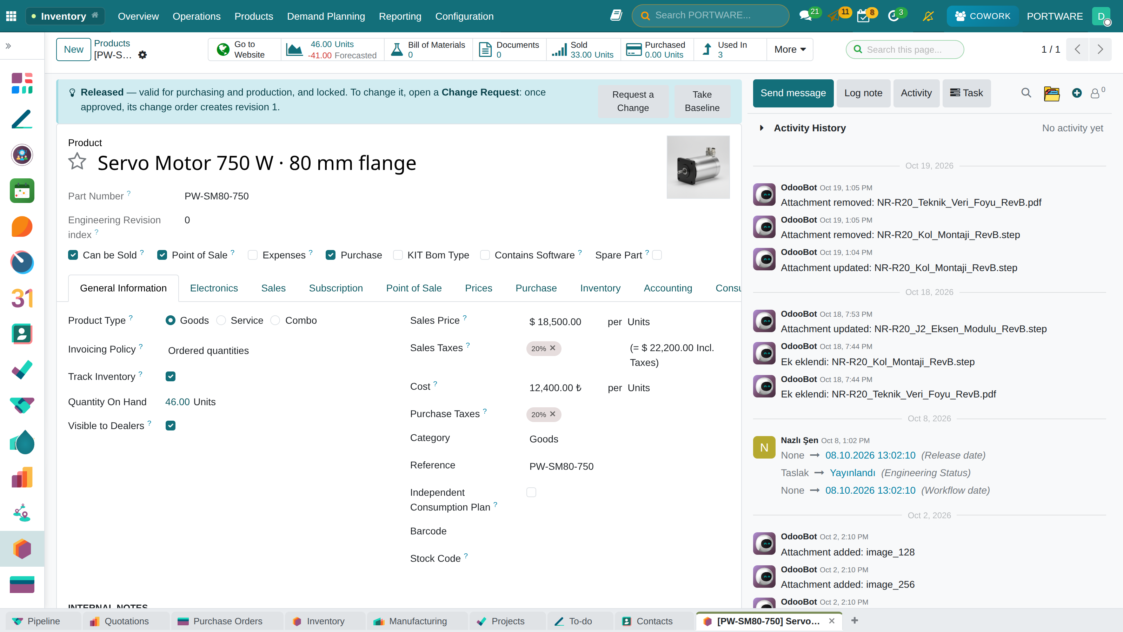Open the calendar app in sidebar
1123x632 pixels.
[x=22, y=191]
